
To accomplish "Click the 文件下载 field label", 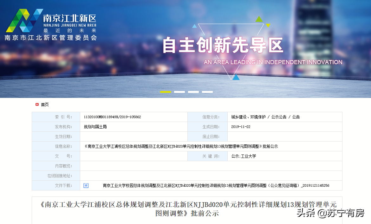I will point(63,185).
